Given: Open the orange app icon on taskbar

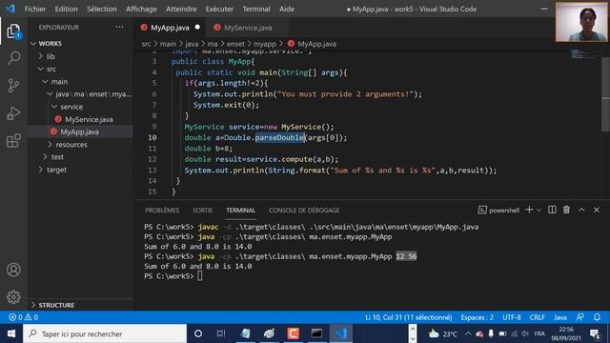Looking at the screenshot, I should click(293, 333).
